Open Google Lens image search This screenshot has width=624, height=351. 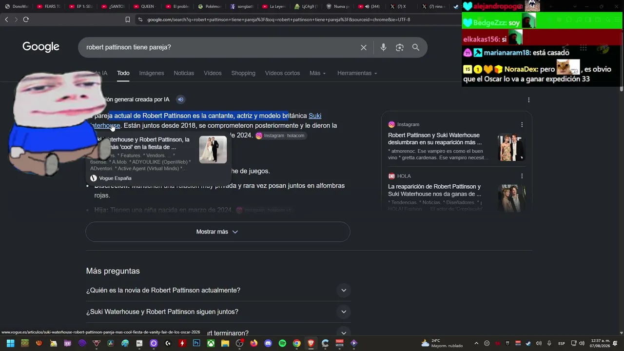click(x=400, y=47)
